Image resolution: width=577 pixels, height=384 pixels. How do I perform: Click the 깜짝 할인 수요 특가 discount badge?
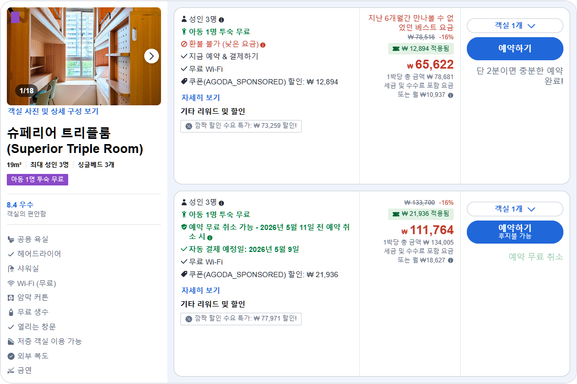point(241,126)
